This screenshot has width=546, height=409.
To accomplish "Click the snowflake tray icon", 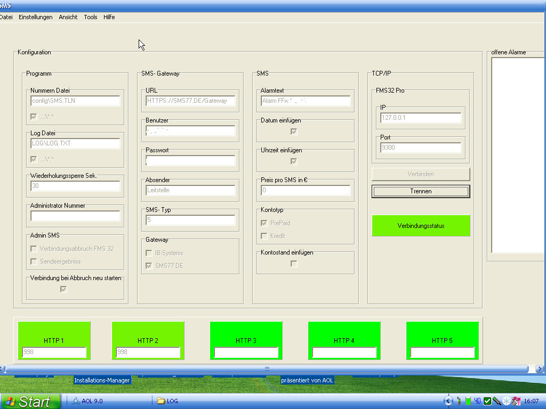I will pyautogui.click(x=506, y=401).
